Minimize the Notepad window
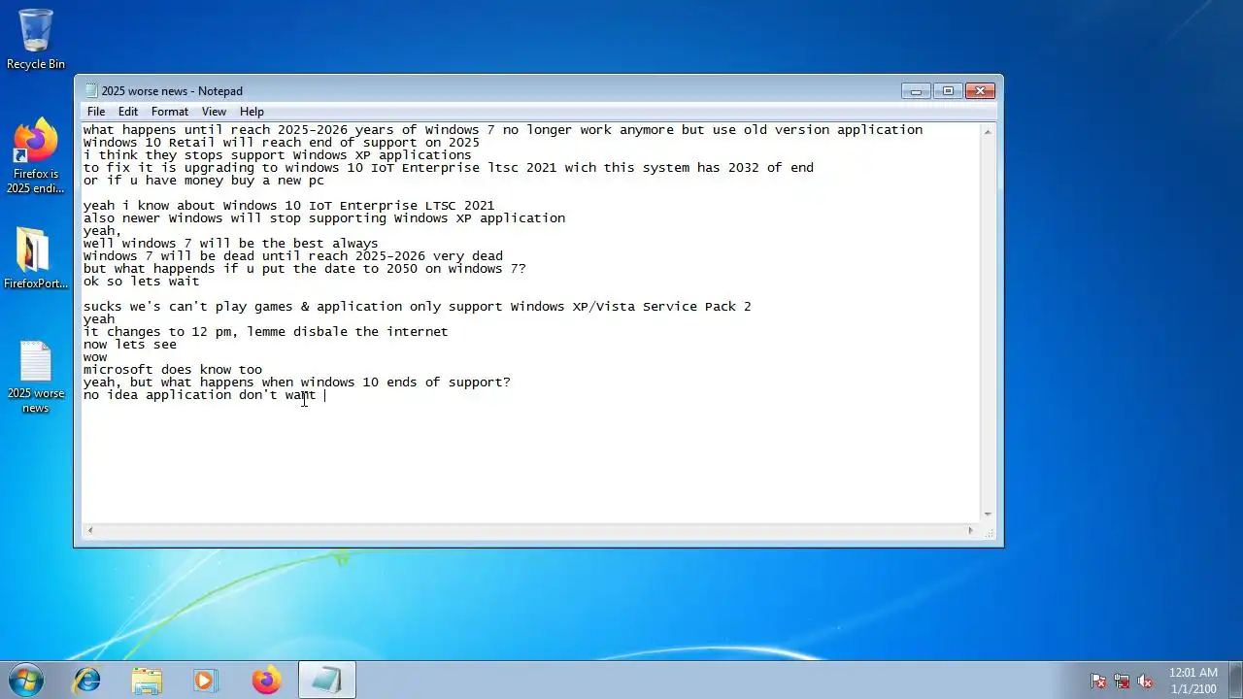The height and width of the screenshot is (699, 1243). coord(916,91)
